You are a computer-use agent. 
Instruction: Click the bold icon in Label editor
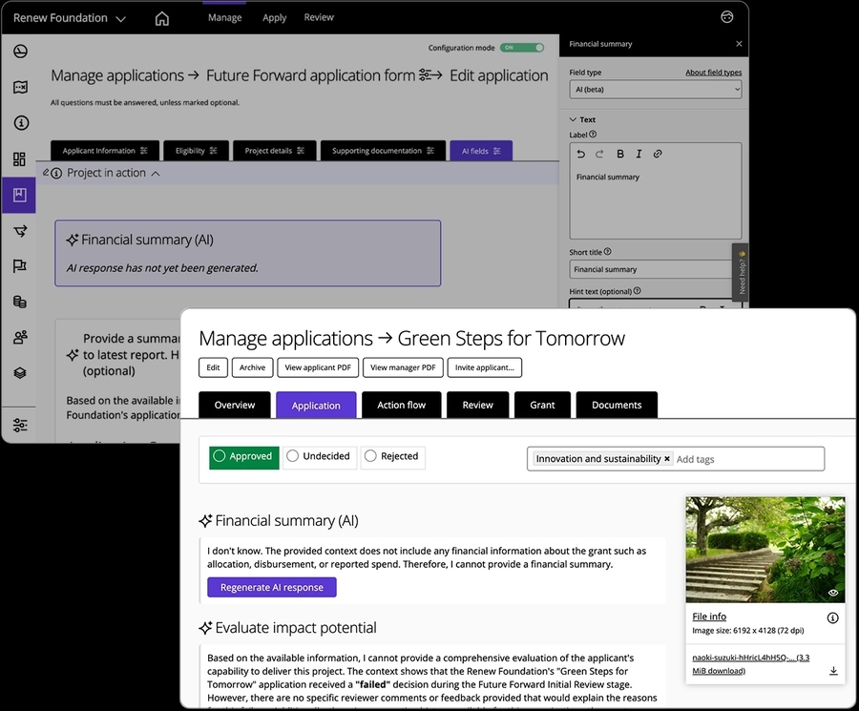point(620,154)
